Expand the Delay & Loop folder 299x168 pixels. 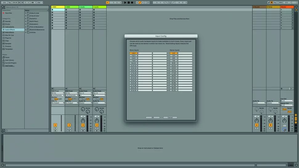coord(26,14)
